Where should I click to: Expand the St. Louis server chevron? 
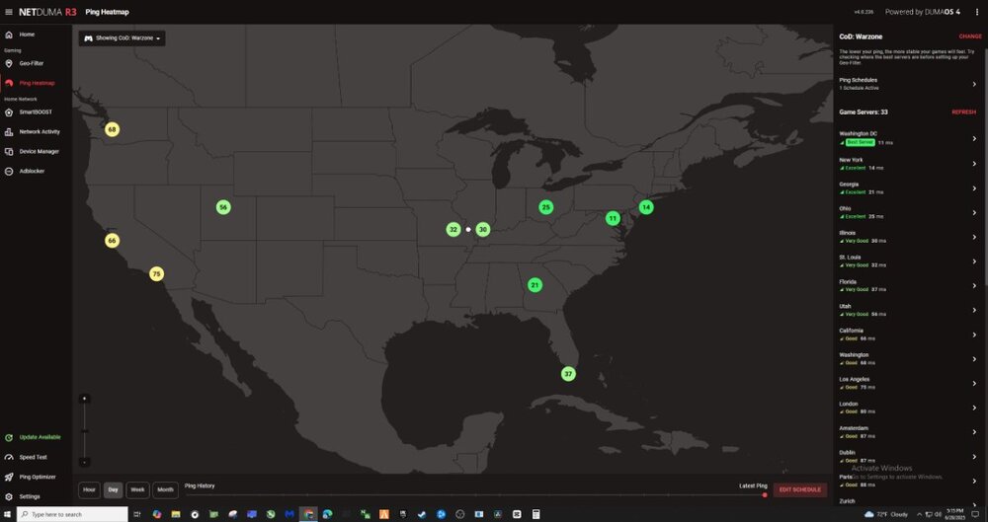[974, 261]
